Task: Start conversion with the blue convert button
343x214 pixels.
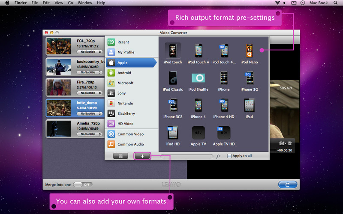Action: pos(288,185)
